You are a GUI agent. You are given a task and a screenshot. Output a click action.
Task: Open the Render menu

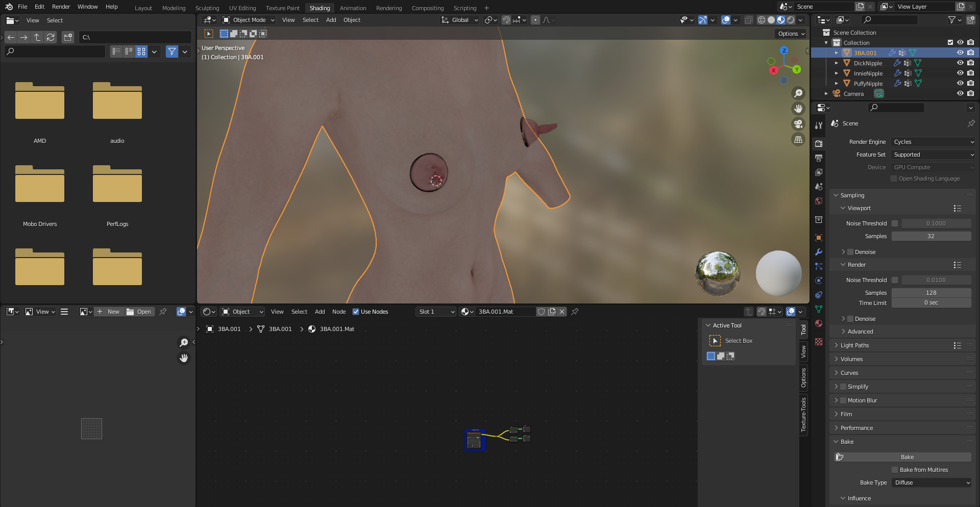tap(61, 7)
